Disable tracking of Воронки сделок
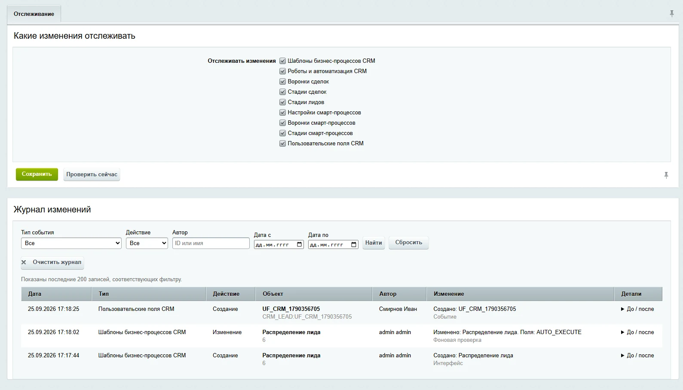Viewport: 683px width, 390px height. [283, 82]
